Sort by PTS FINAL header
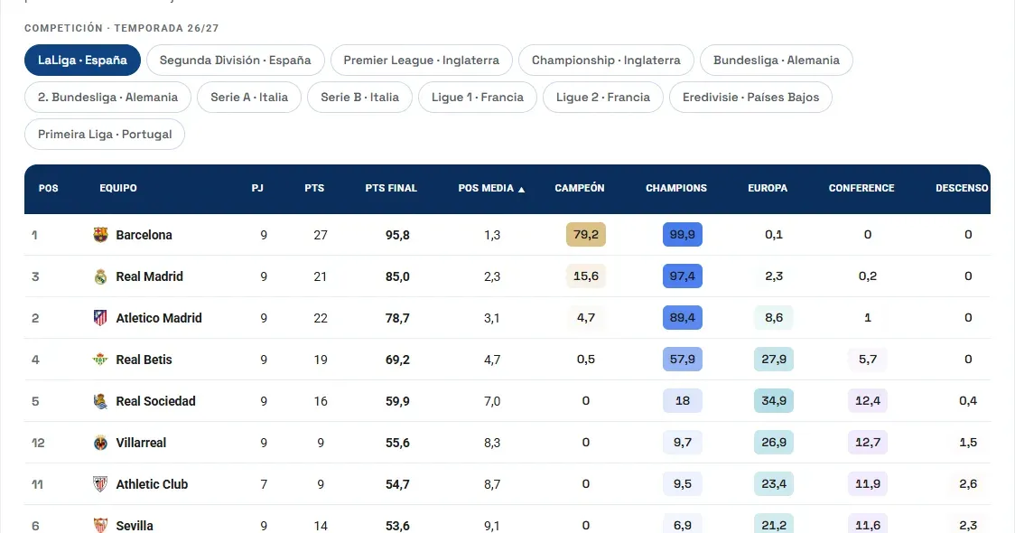Screen dimensions: 1015x533 click(x=391, y=188)
